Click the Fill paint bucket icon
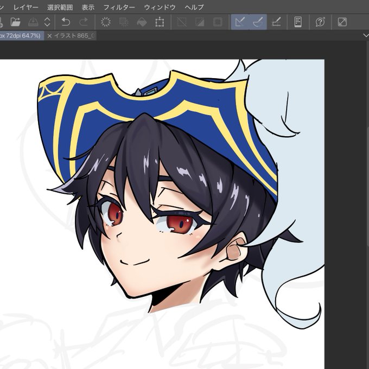369x369 pixels. (x=142, y=22)
